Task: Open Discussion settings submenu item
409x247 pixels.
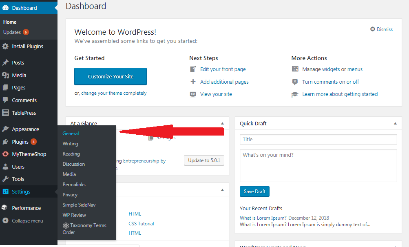Action: point(74,164)
